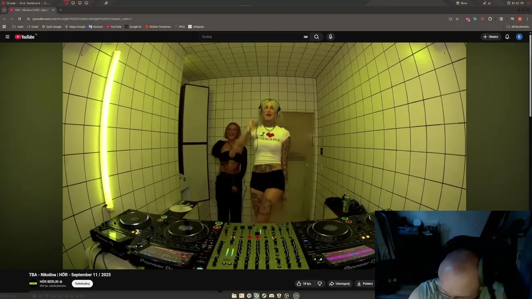This screenshot has width=532, height=299.
Task: Open a new browser tab
Action: click(x=61, y=10)
